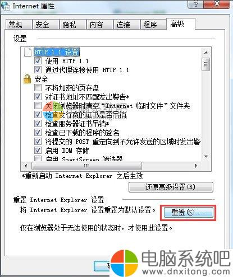Image resolution: width=233 pixels, height=277 pixels.
Task: Click the horizontal scroll left arrow
Action: tap(26, 166)
